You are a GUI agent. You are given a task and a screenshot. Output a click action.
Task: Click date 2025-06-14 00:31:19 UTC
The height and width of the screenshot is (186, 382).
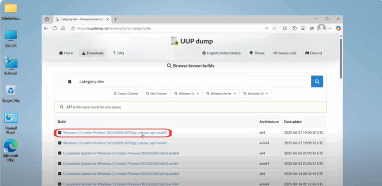tap(304, 174)
